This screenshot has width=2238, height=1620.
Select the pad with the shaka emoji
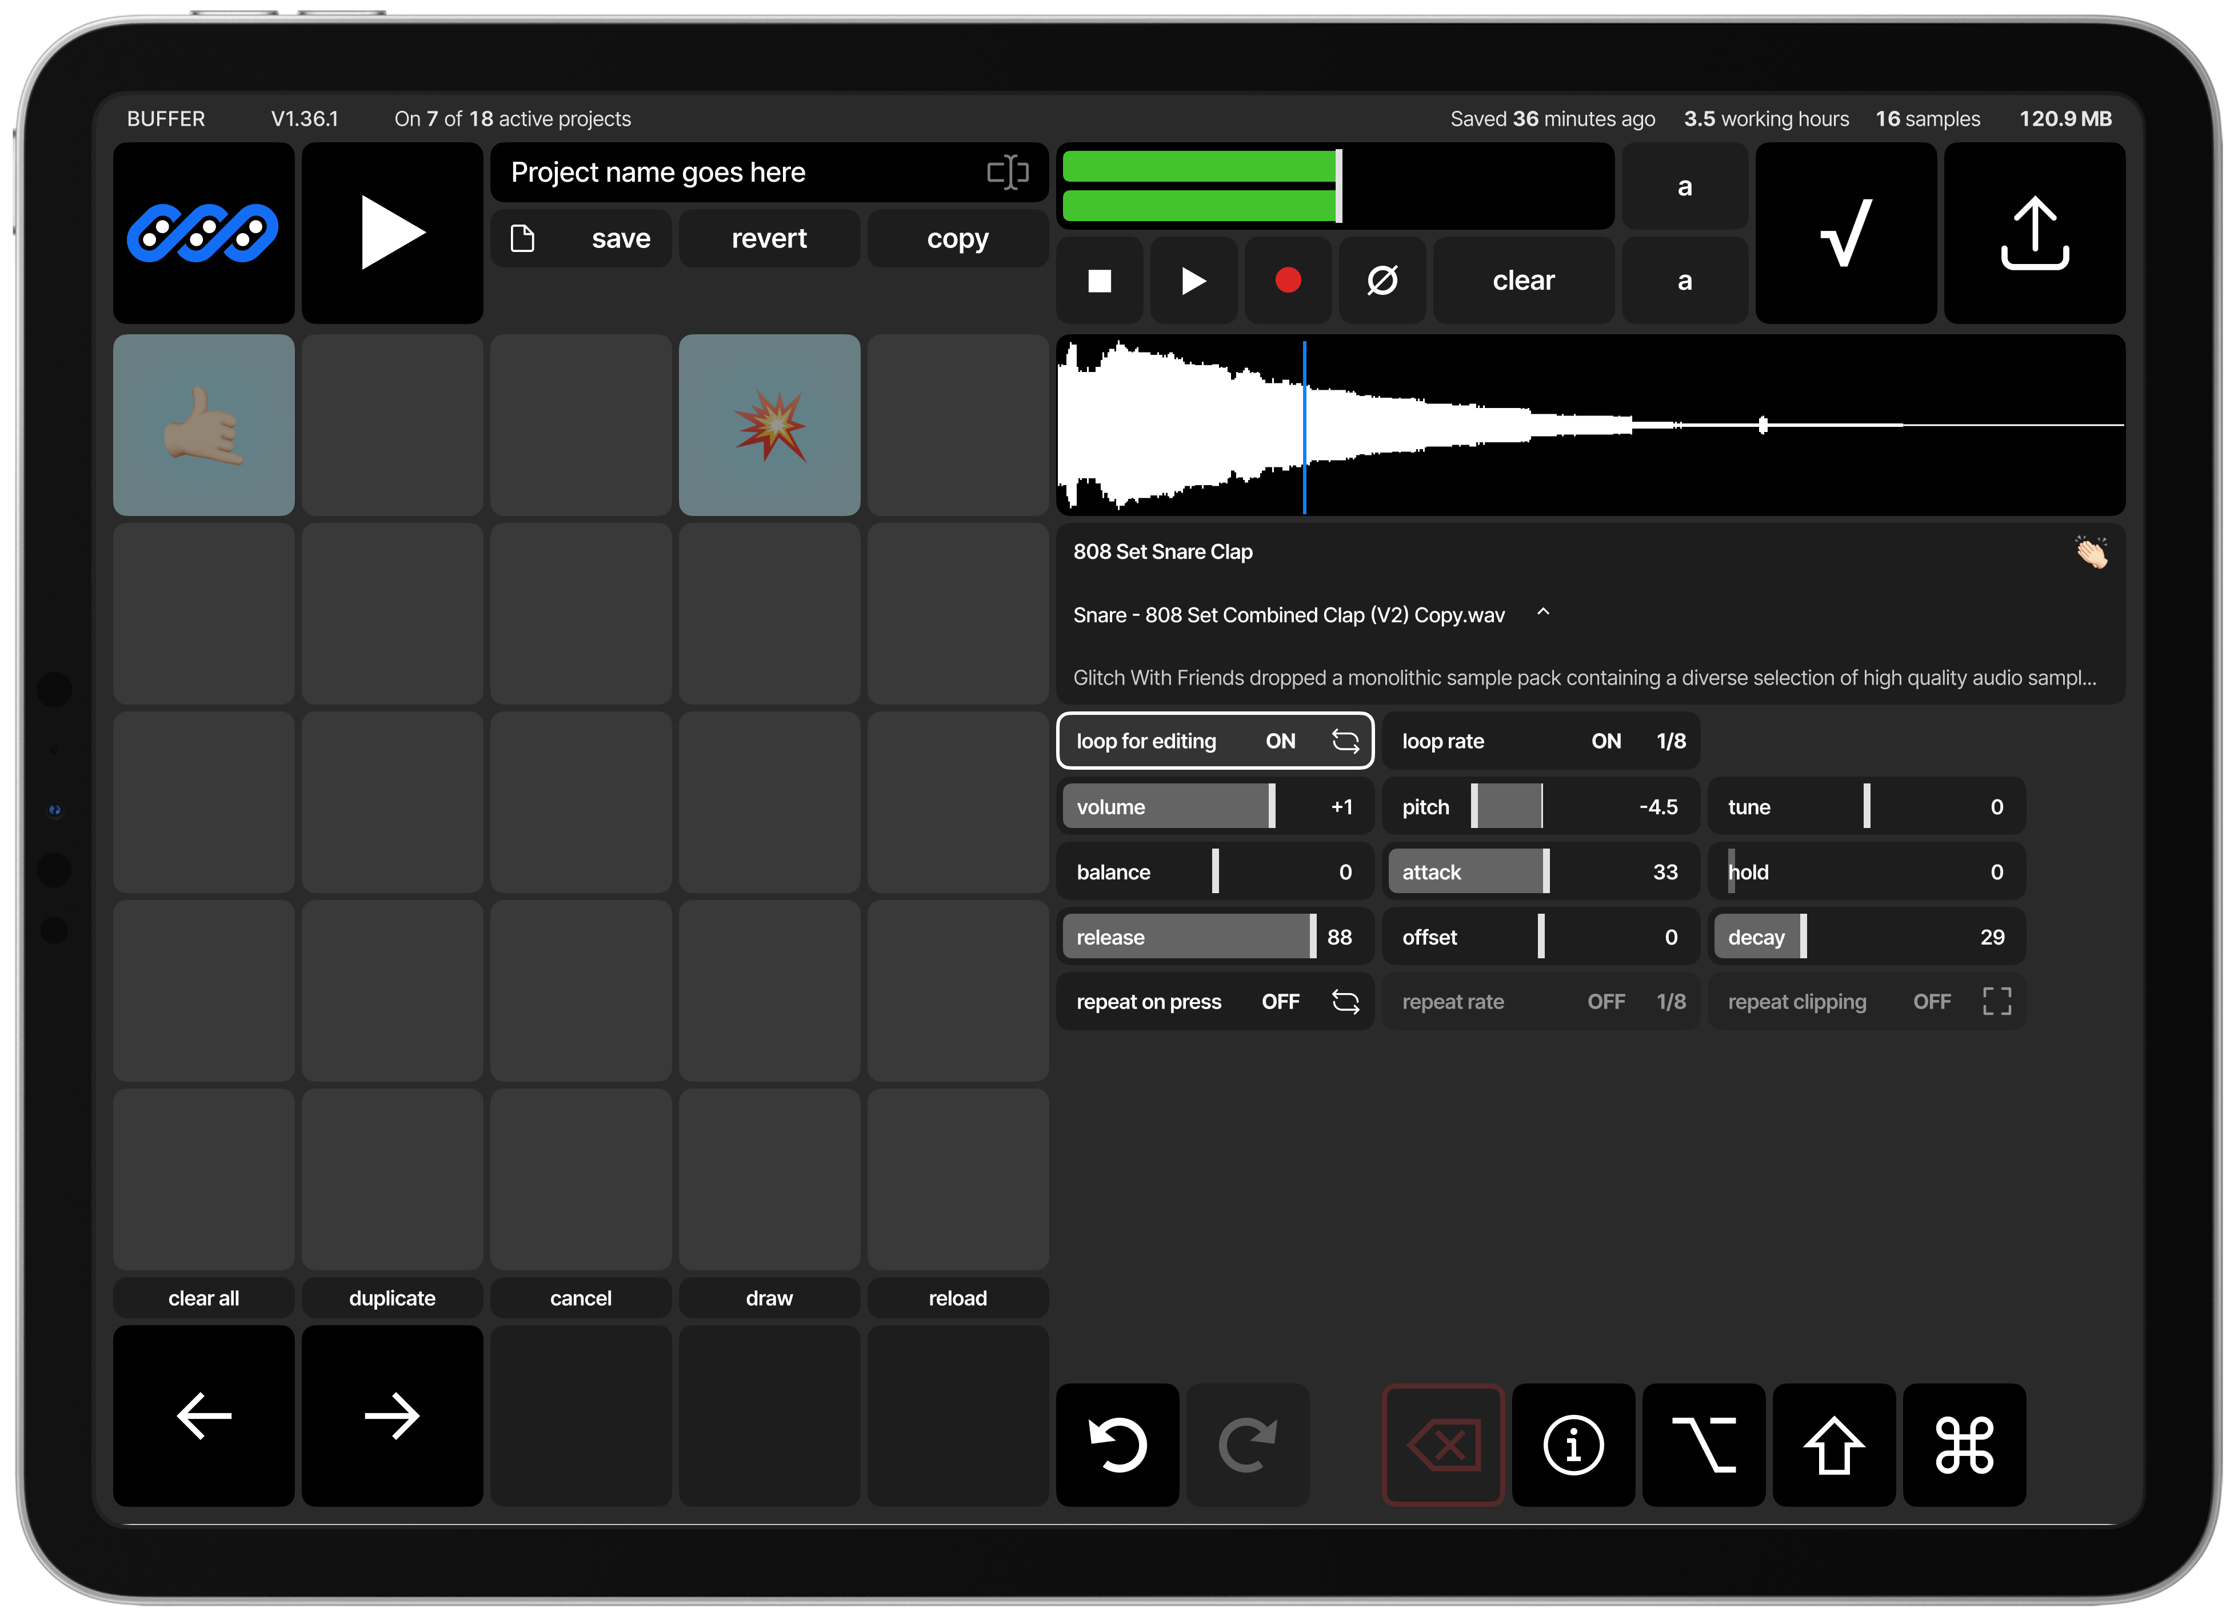click(204, 425)
